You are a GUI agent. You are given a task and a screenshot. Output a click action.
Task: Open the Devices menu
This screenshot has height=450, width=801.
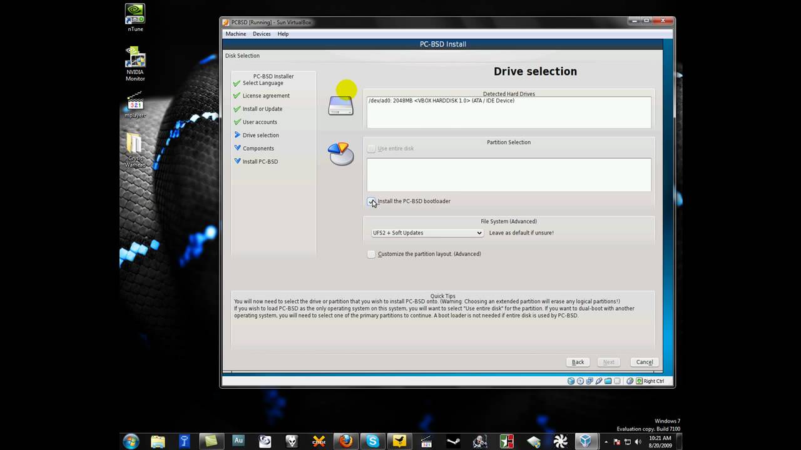pyautogui.click(x=262, y=34)
